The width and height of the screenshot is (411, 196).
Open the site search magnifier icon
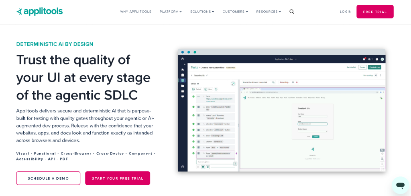[292, 12]
